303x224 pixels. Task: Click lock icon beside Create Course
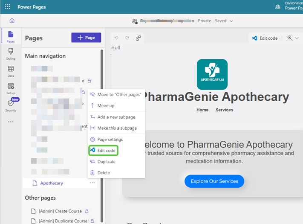tap(87, 211)
